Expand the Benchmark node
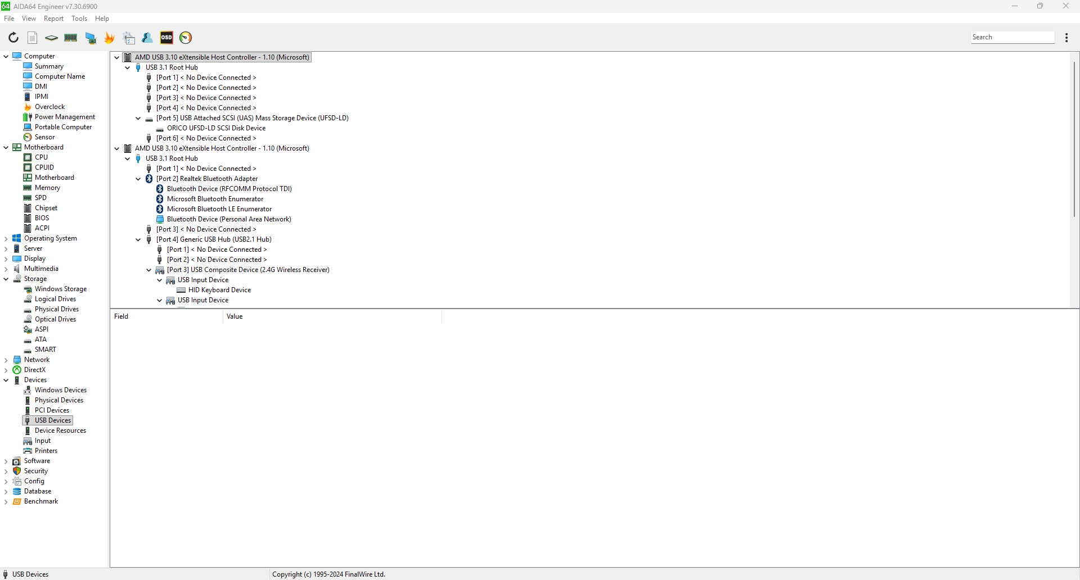 click(6, 501)
